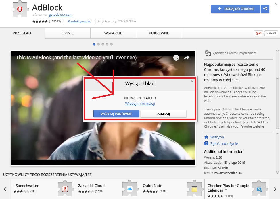Image resolution: width=280 pixels, height=199 pixels.
Task: Select the third carousel dot
Action: [103, 44]
